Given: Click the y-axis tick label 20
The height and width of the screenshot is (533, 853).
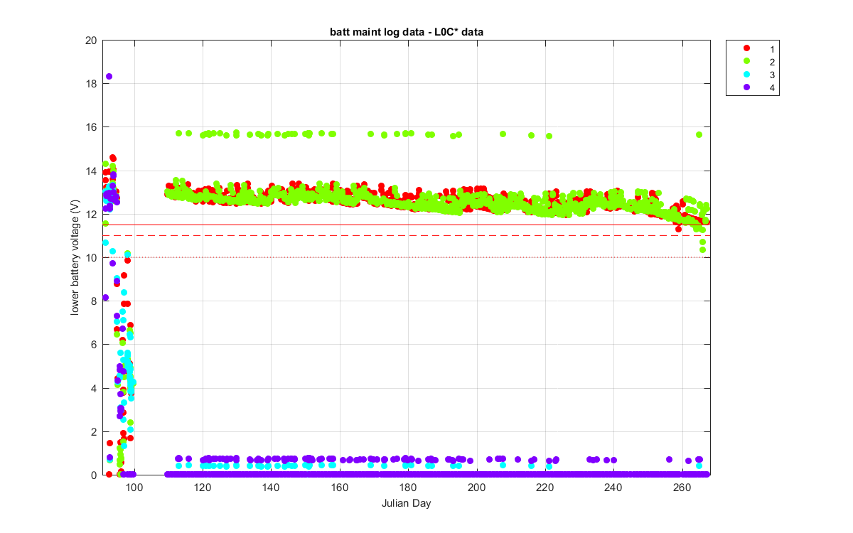Looking at the screenshot, I should click(x=91, y=41).
